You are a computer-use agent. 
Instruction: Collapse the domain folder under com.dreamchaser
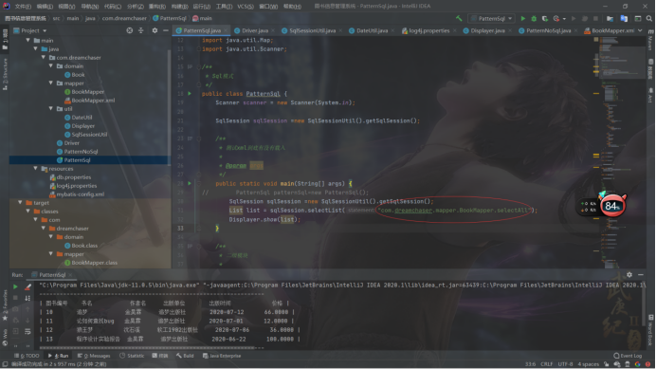click(51, 66)
